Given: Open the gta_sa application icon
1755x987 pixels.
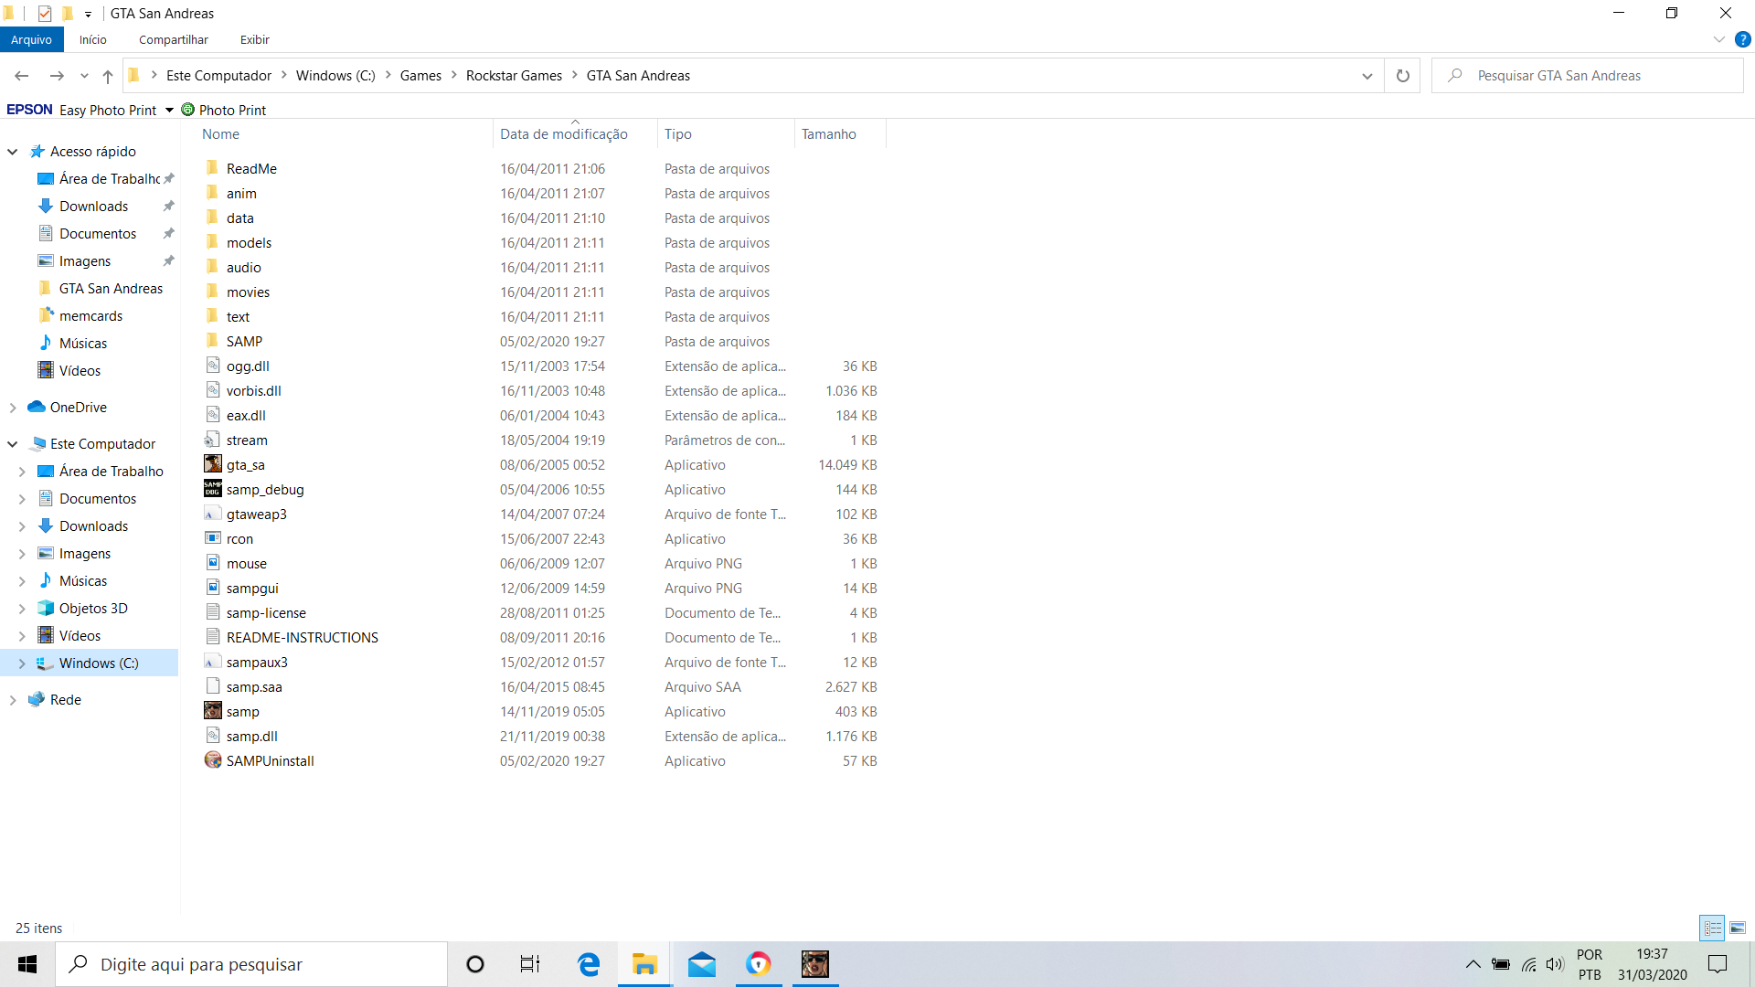Looking at the screenshot, I should pyautogui.click(x=213, y=464).
